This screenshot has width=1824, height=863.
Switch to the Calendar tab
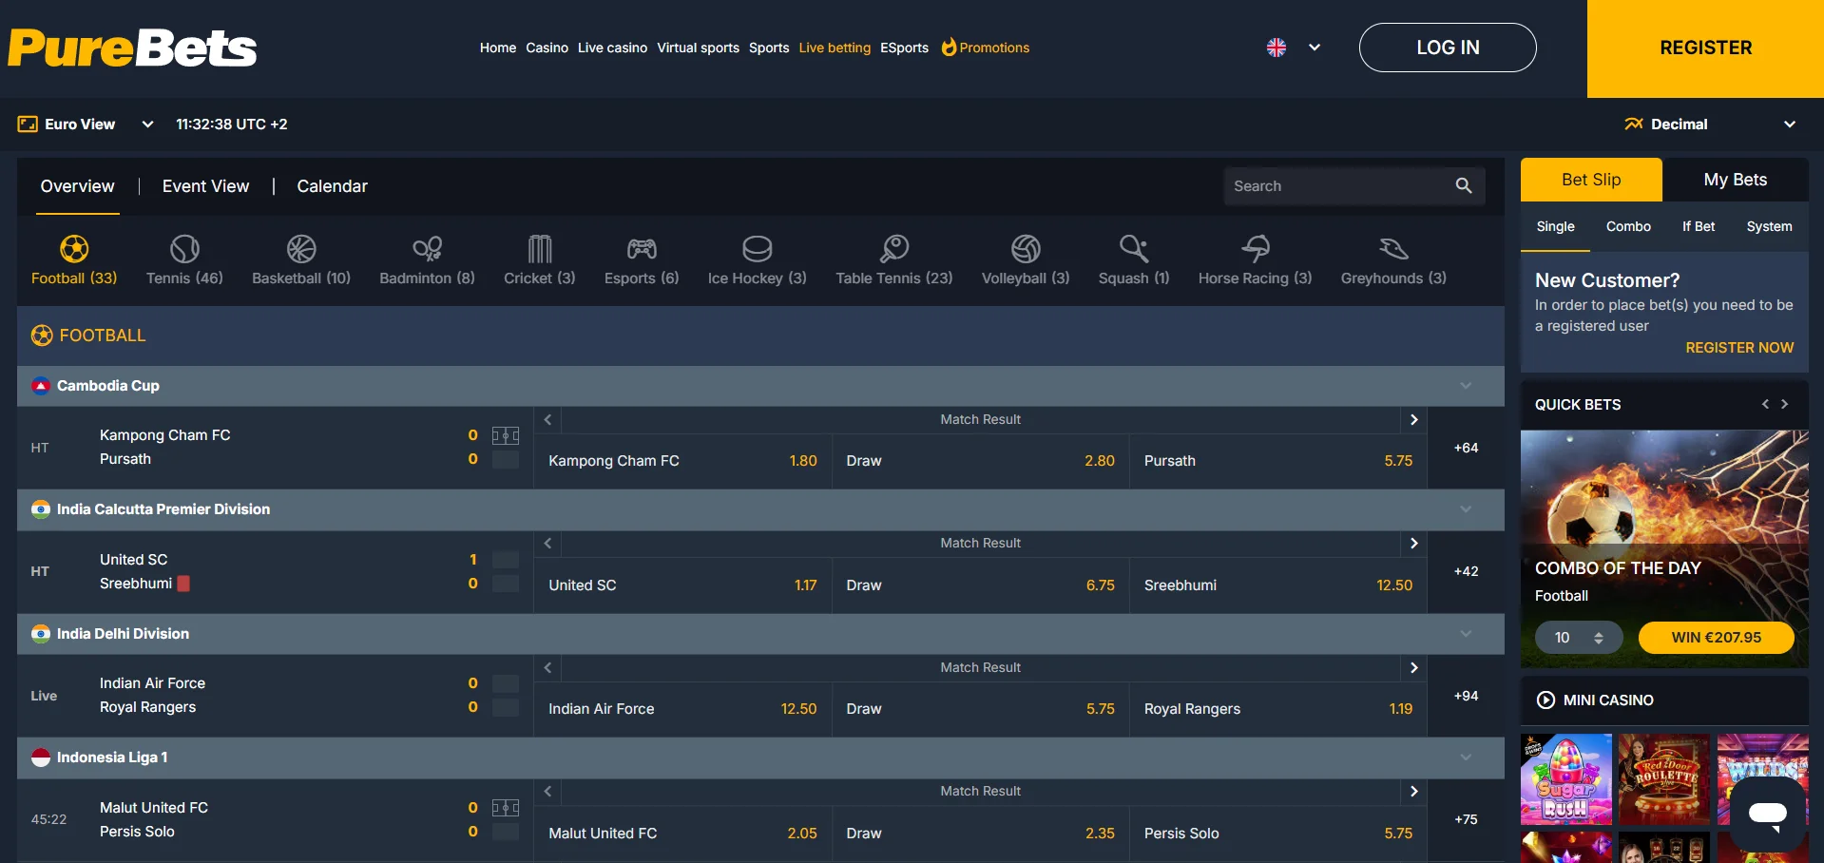pos(332,186)
